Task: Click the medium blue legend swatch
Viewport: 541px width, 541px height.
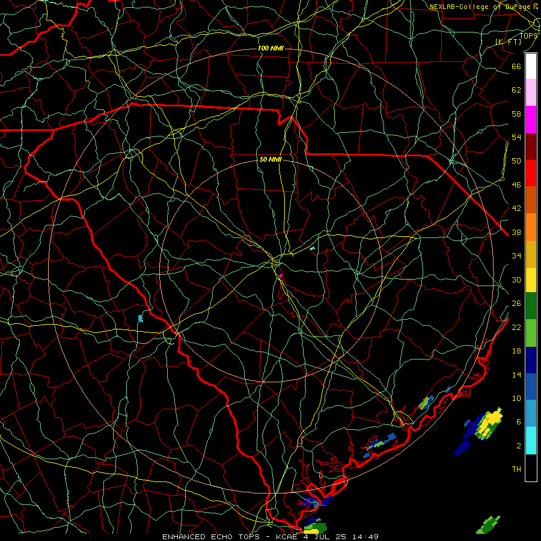Action: click(531, 387)
